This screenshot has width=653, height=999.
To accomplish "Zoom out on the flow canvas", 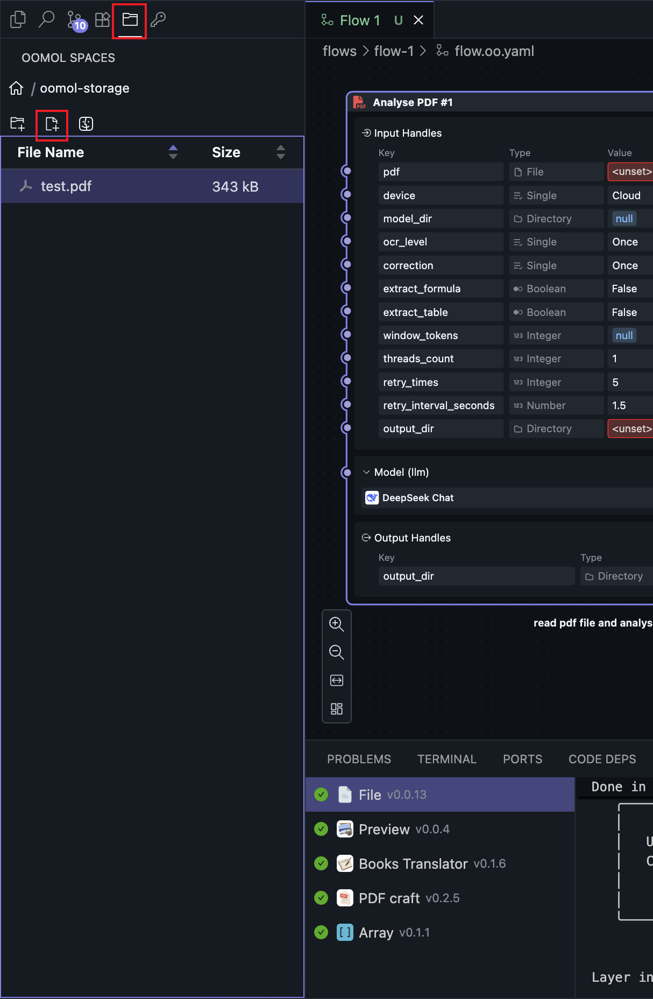I will pos(337,652).
